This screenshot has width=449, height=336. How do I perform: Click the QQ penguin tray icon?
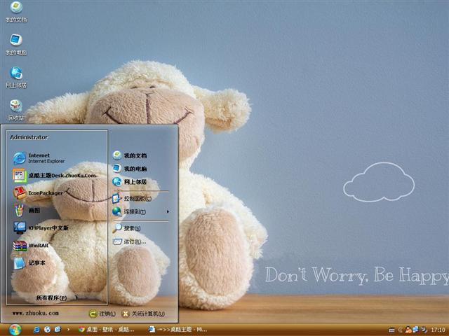coord(408,330)
